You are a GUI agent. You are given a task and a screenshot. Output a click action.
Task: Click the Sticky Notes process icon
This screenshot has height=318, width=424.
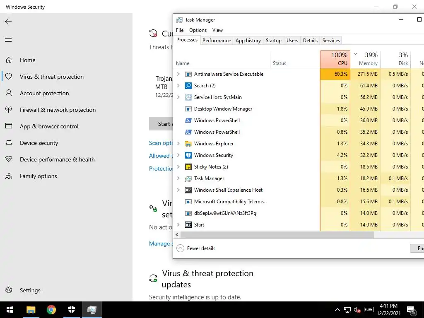click(x=188, y=167)
